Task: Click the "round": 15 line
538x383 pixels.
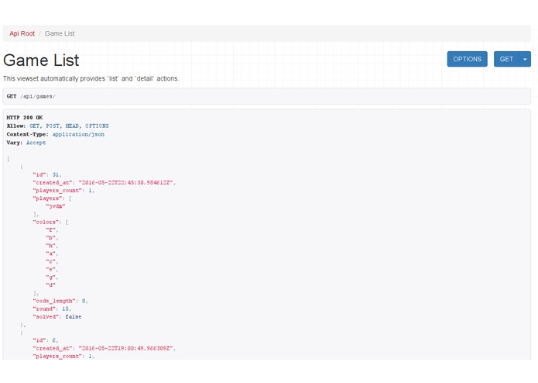Action: pos(52,309)
